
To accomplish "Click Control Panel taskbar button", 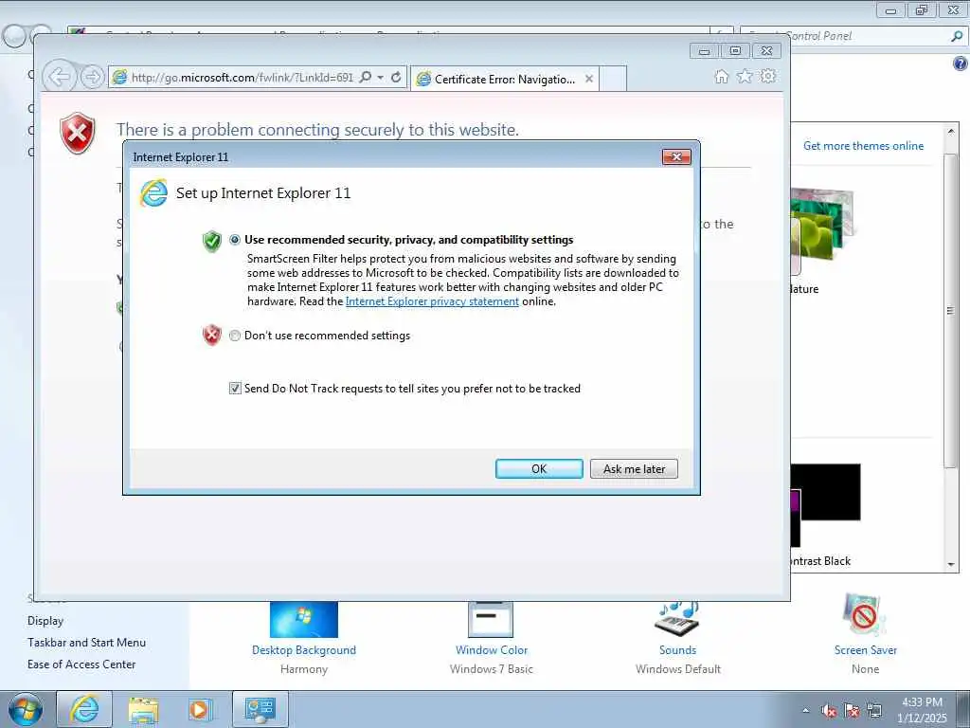I will 260,709.
